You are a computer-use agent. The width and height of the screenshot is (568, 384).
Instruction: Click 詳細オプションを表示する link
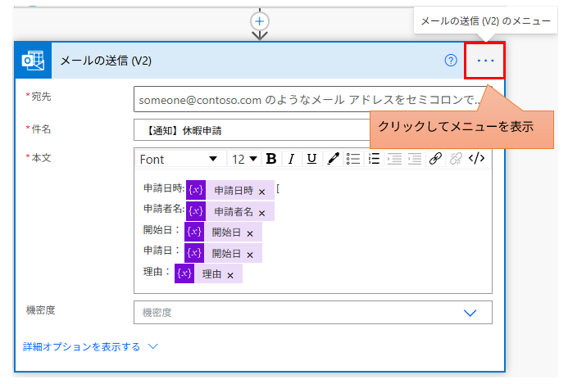pyautogui.click(x=81, y=346)
